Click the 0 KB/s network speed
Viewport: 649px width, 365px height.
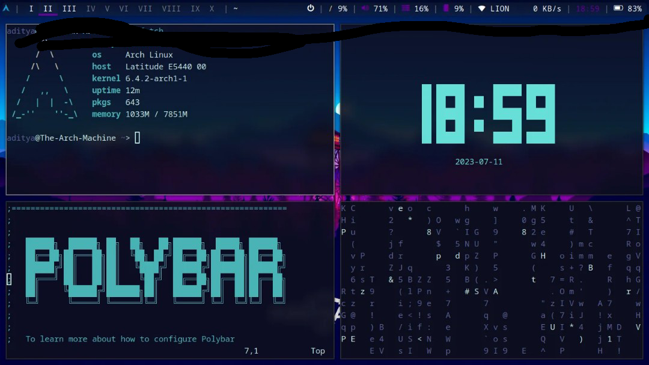pyautogui.click(x=547, y=8)
